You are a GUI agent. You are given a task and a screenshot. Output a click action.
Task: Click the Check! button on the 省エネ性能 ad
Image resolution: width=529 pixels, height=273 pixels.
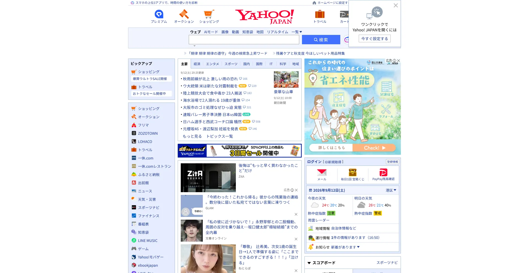click(x=374, y=148)
